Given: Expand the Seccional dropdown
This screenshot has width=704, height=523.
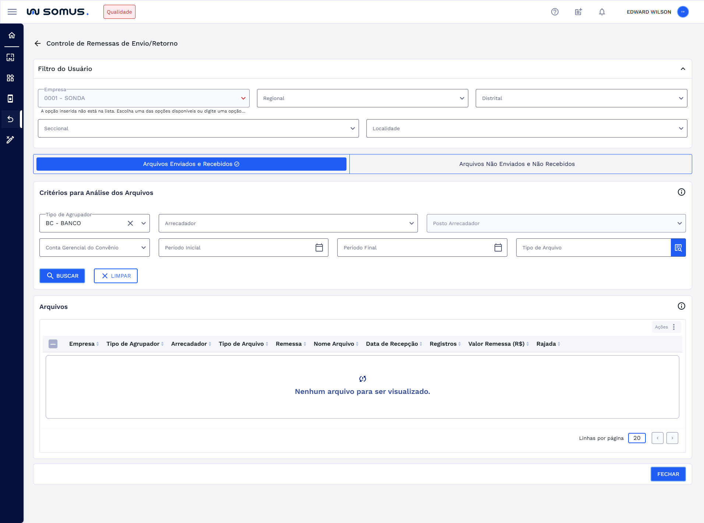Looking at the screenshot, I should [x=353, y=128].
